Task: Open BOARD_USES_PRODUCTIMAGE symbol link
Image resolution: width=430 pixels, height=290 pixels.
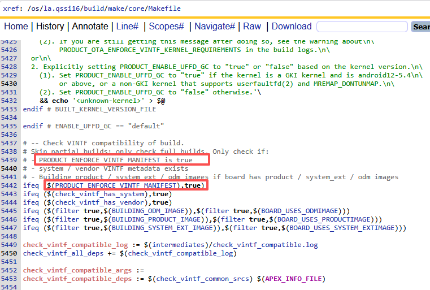Action: [324, 220]
